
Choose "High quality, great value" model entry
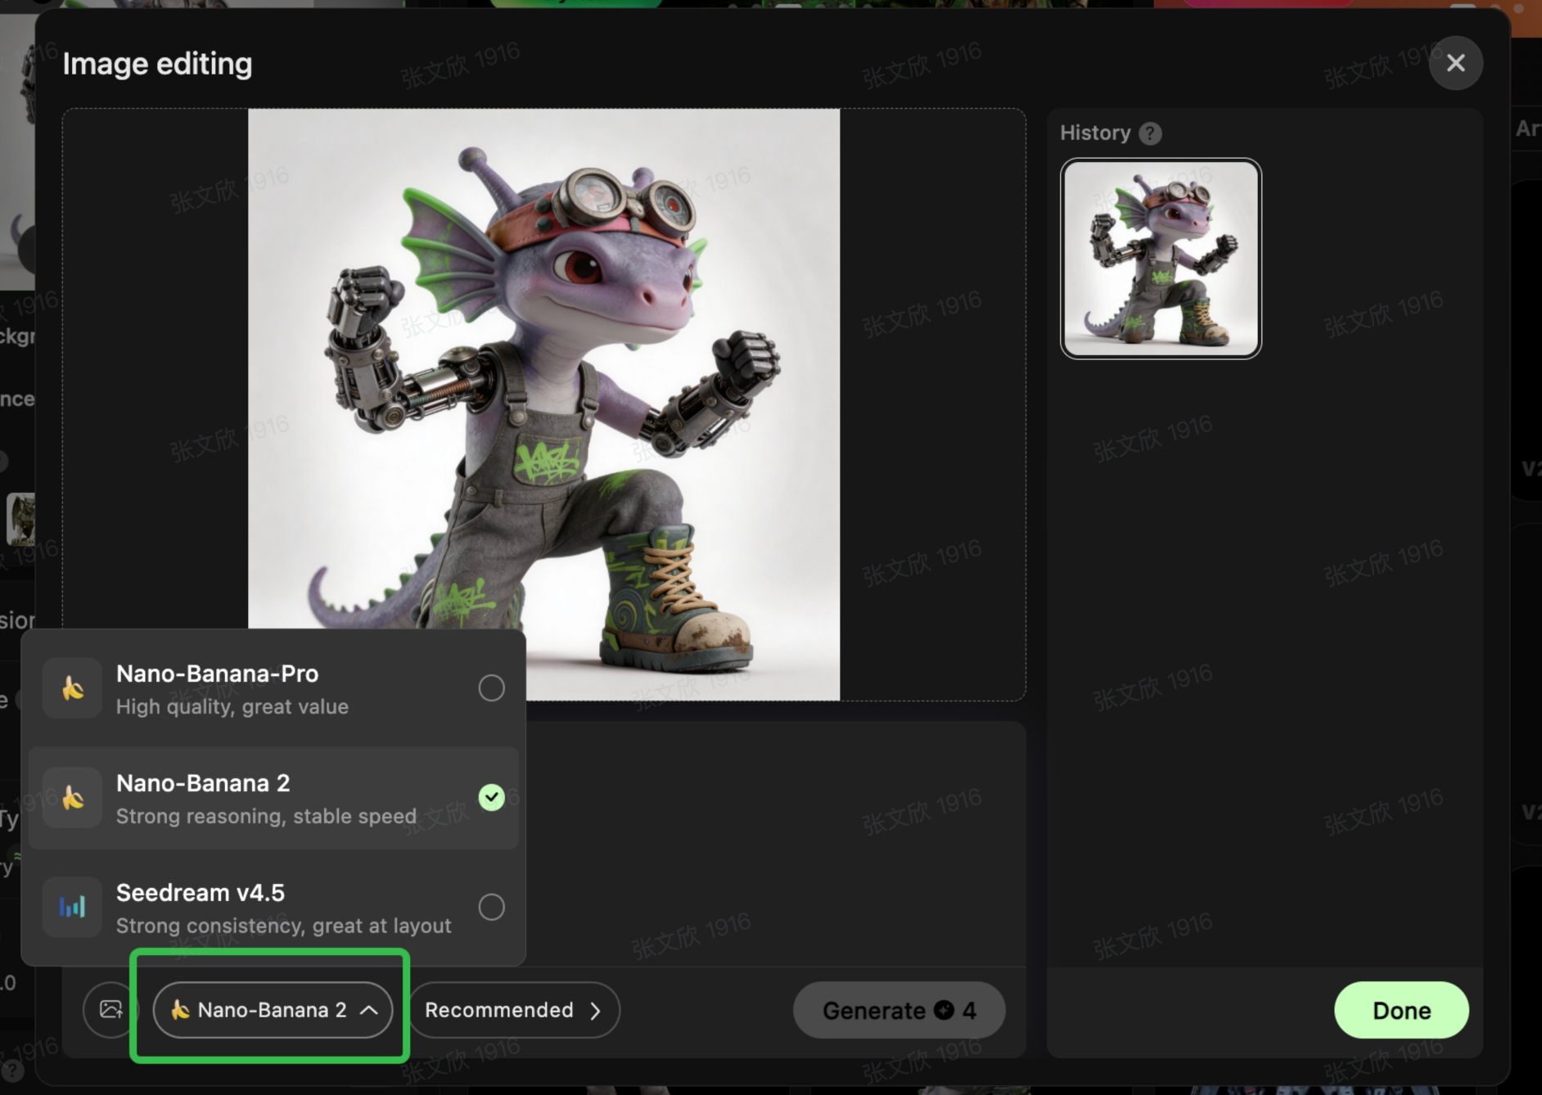pos(232,706)
